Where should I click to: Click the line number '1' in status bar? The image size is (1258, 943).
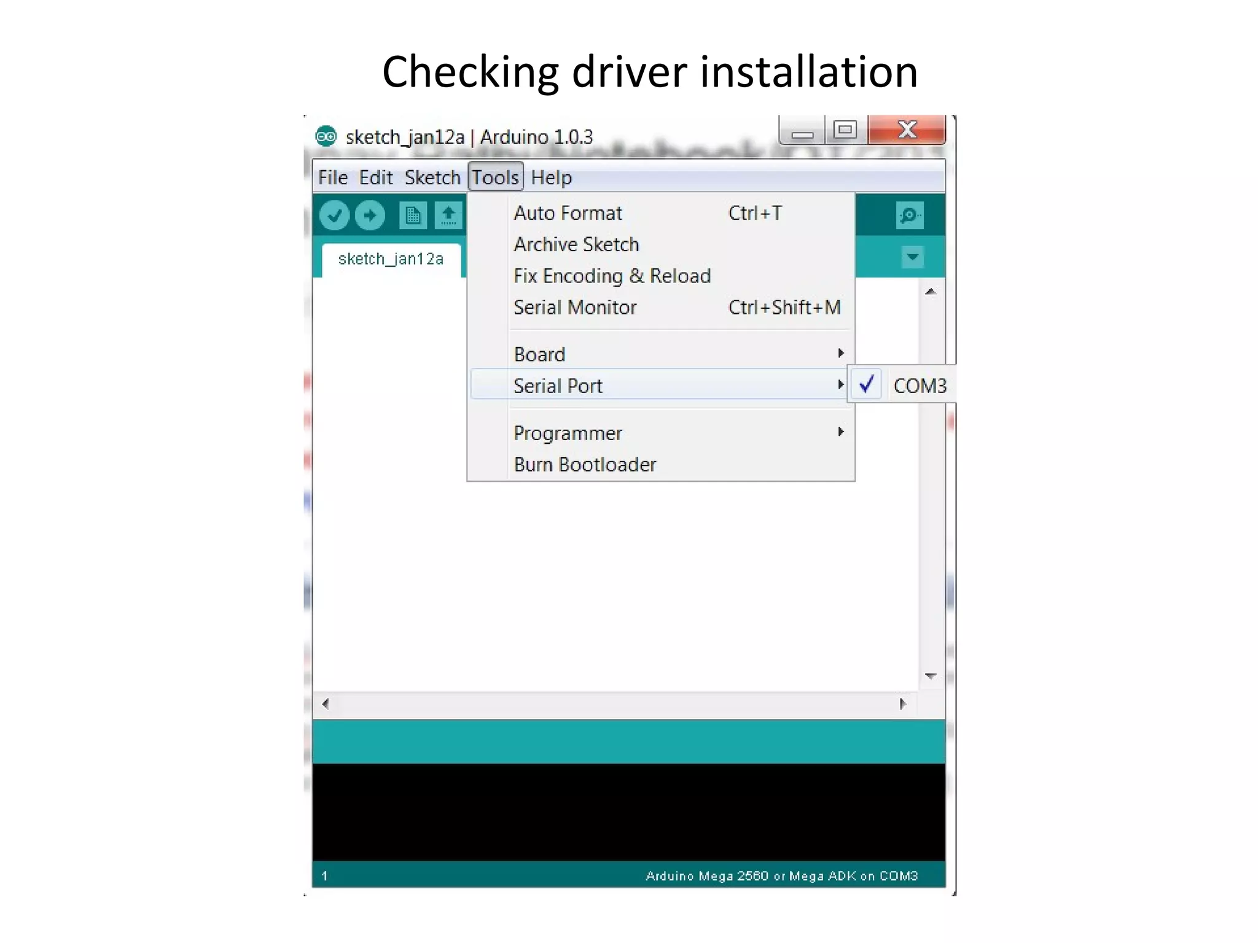pos(325,876)
